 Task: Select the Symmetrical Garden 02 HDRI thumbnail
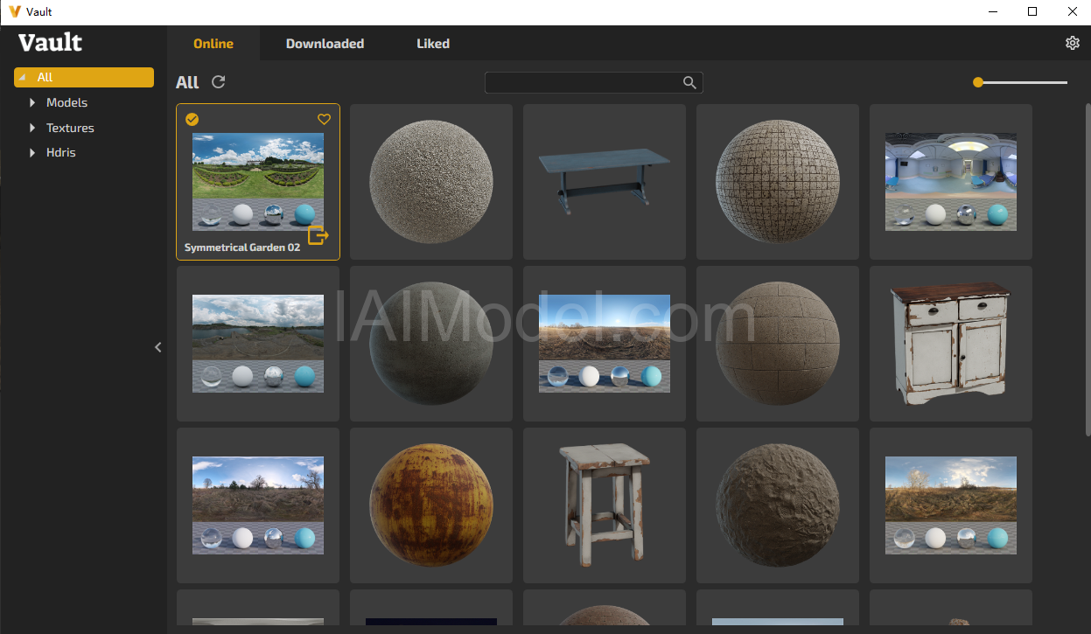tap(258, 182)
